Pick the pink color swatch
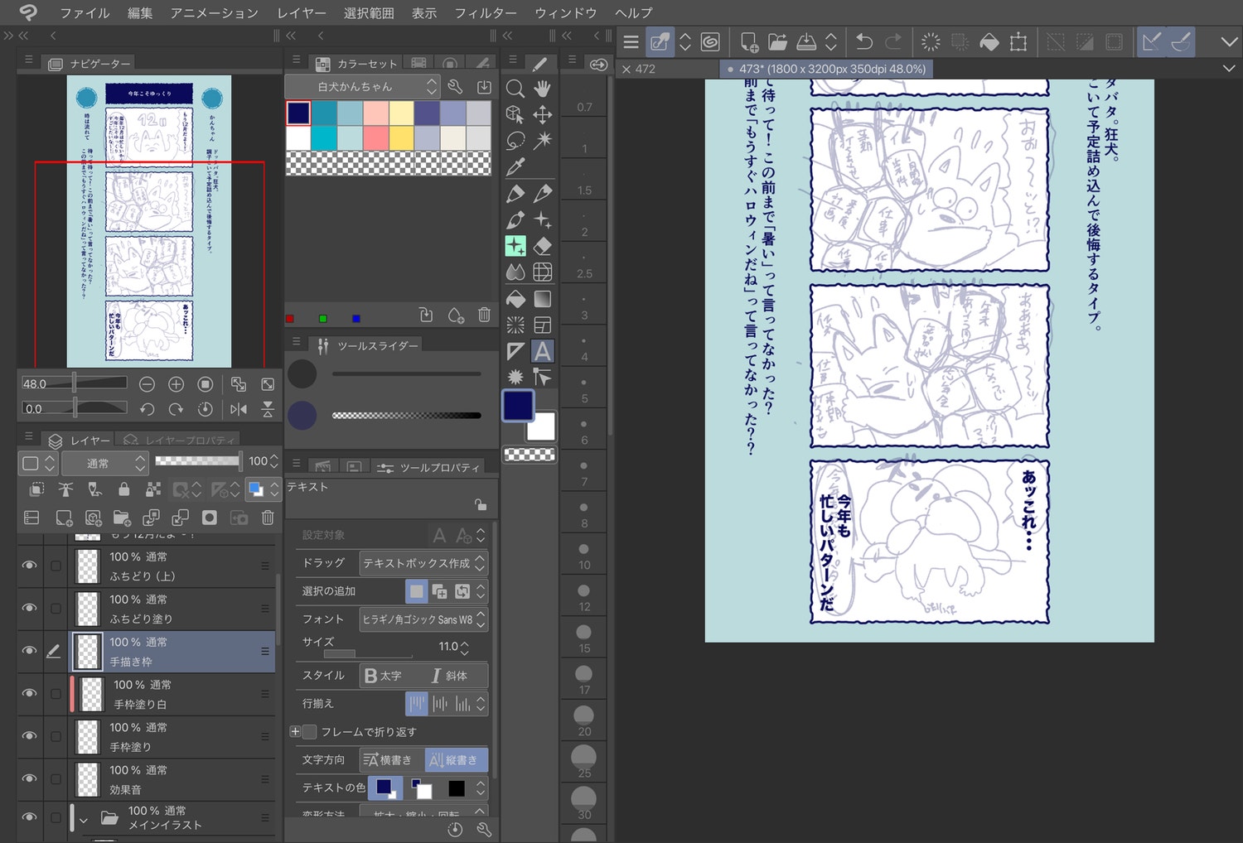This screenshot has width=1243, height=843. point(375,138)
